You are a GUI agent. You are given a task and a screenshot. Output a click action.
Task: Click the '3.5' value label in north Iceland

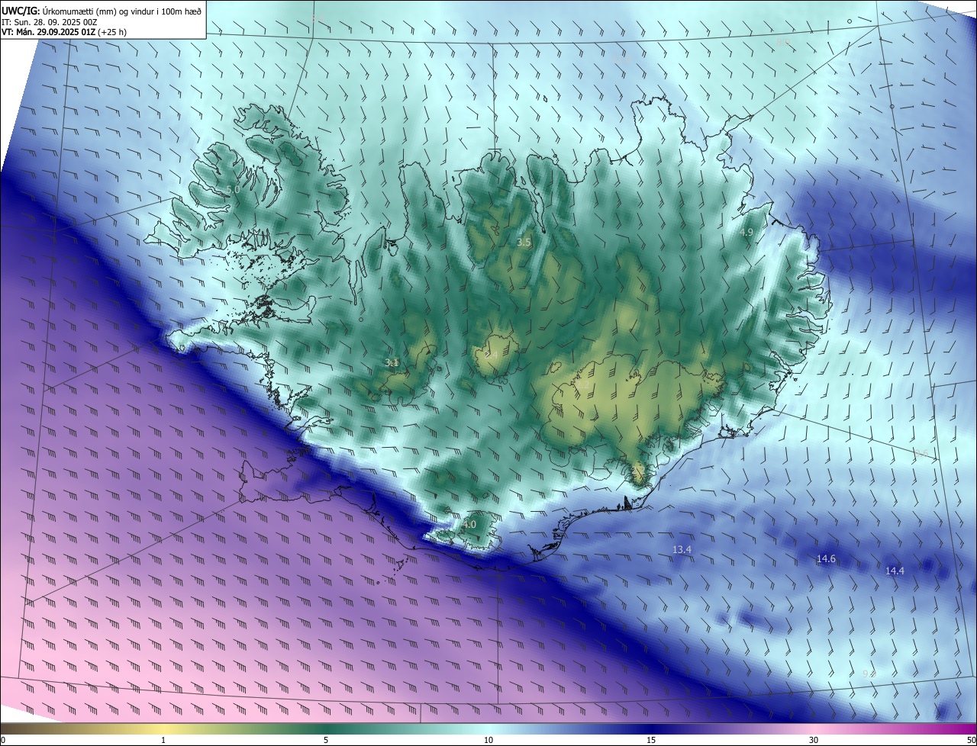click(x=524, y=242)
